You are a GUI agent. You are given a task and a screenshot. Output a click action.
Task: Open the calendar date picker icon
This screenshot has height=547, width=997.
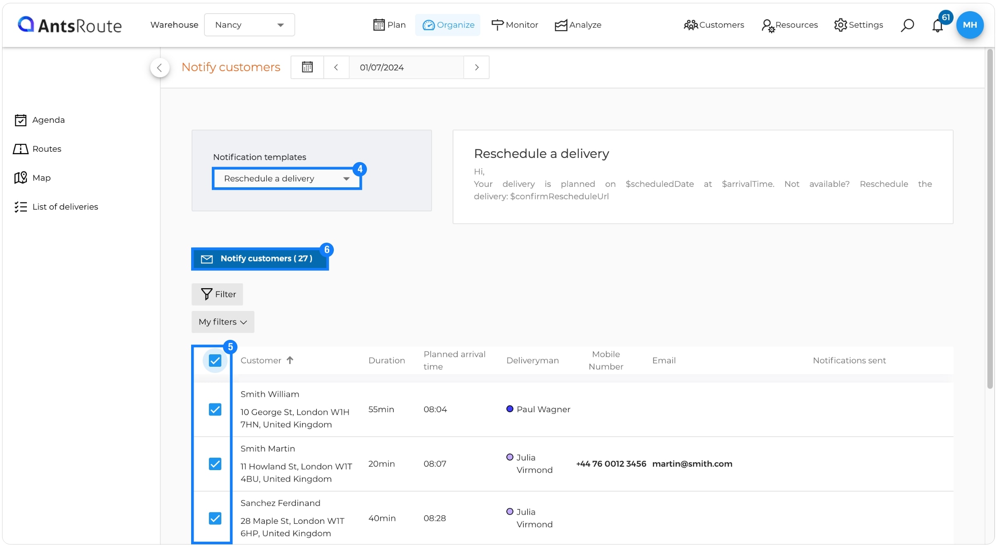307,67
